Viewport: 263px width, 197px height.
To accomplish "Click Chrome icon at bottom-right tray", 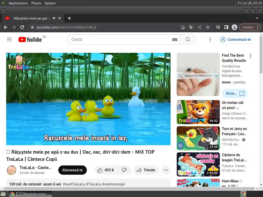I will [x=243, y=194].
